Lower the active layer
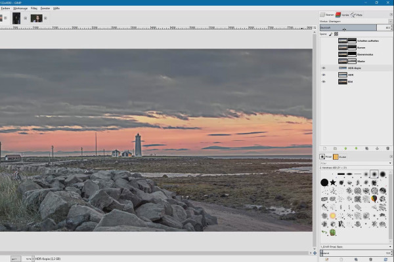This screenshot has height=262, width=394. (x=356, y=149)
